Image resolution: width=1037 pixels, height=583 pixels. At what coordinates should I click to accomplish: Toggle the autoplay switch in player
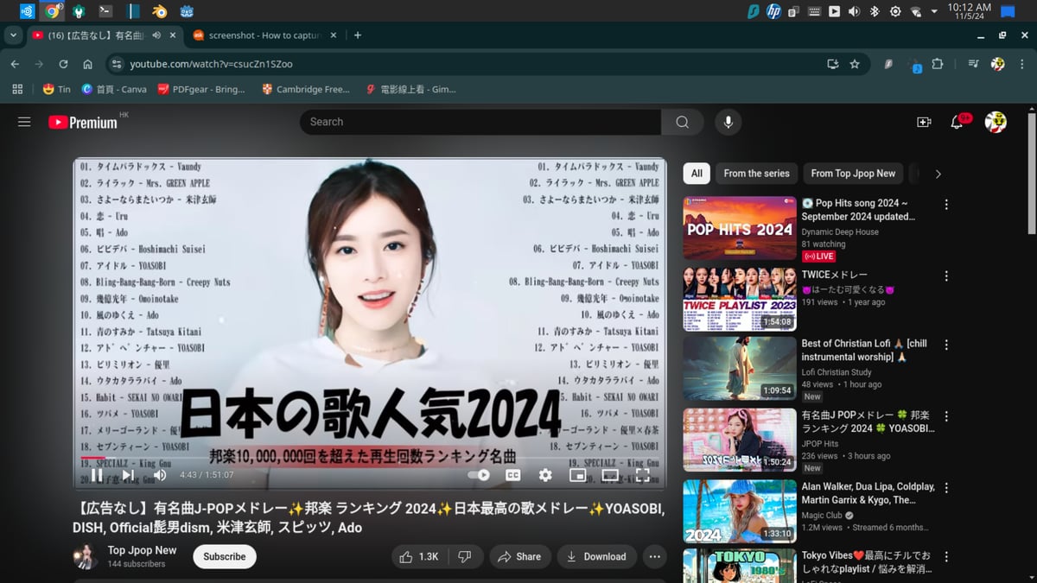[479, 475]
